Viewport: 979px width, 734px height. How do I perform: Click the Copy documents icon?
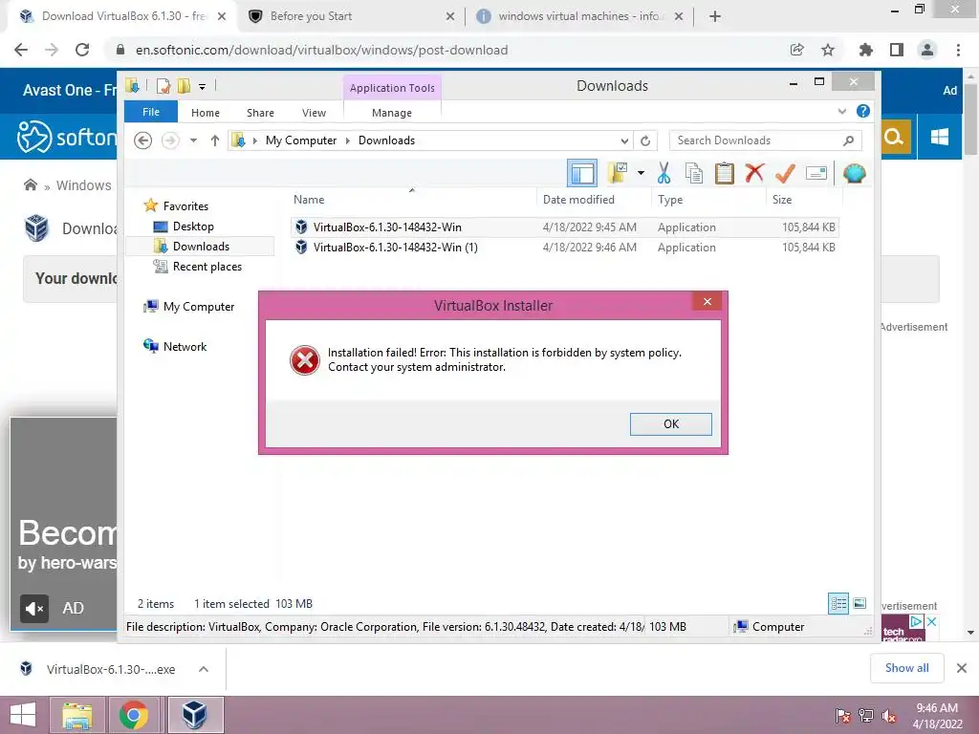[694, 173]
